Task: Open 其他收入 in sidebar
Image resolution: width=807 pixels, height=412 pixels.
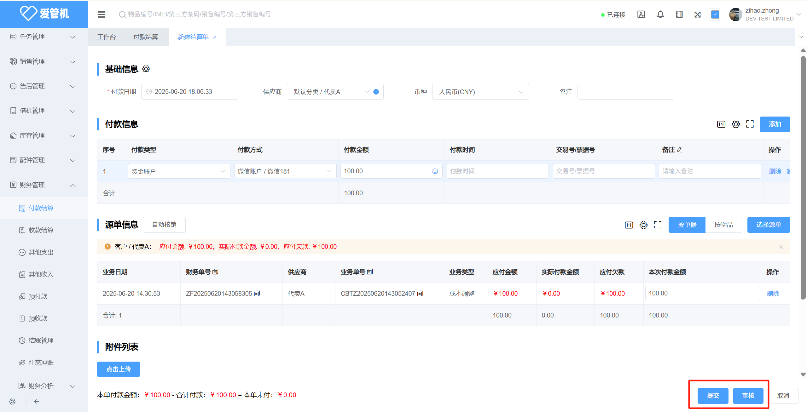Action: click(x=44, y=274)
